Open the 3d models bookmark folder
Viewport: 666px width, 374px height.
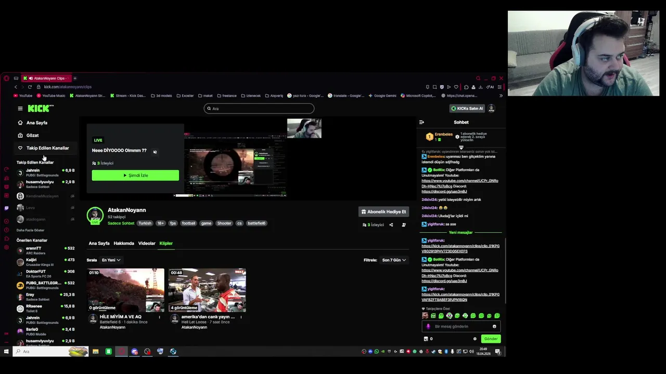coord(161,96)
